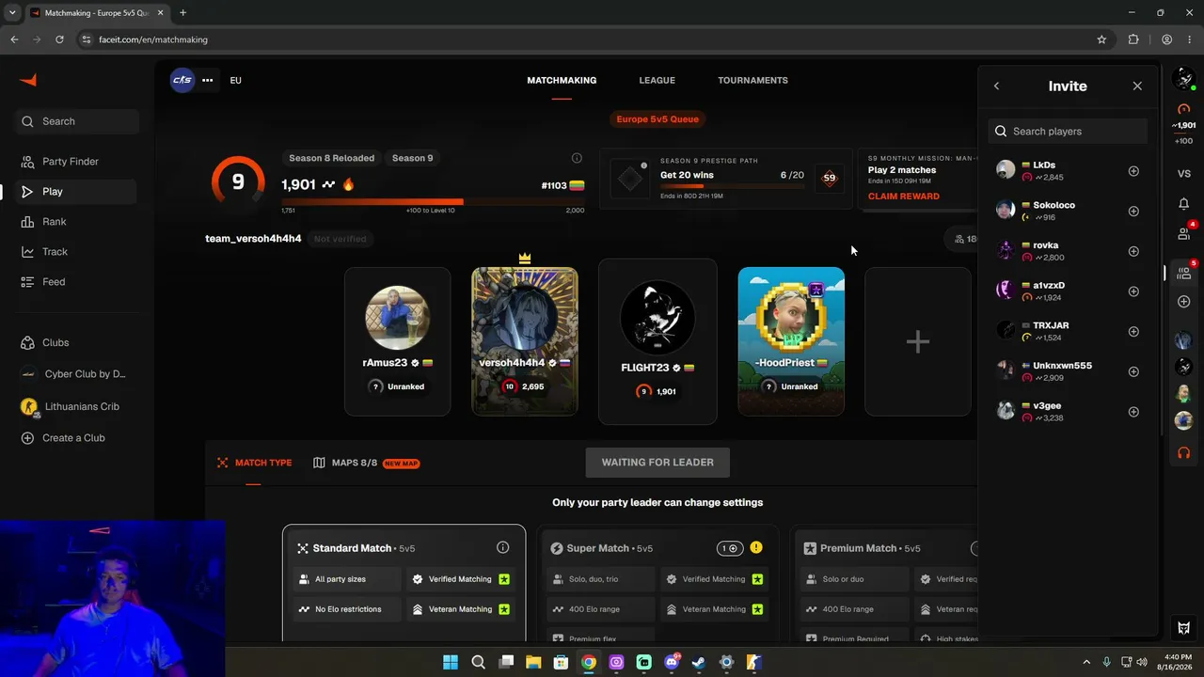The height and width of the screenshot is (677, 1204).
Task: Open notifications bell in right rail
Action: (x=1184, y=204)
